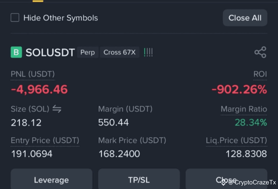This screenshot has width=278, height=189.
Task: Tap the ADL indicator bars icon
Action: click(148, 52)
